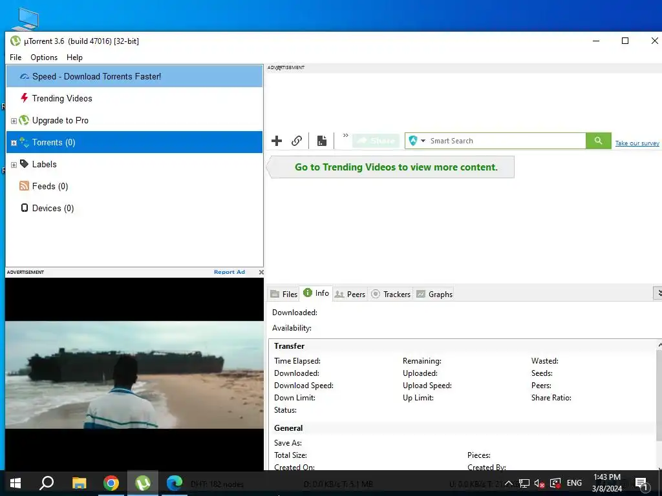Click the Feeds RSS icon

25,186
